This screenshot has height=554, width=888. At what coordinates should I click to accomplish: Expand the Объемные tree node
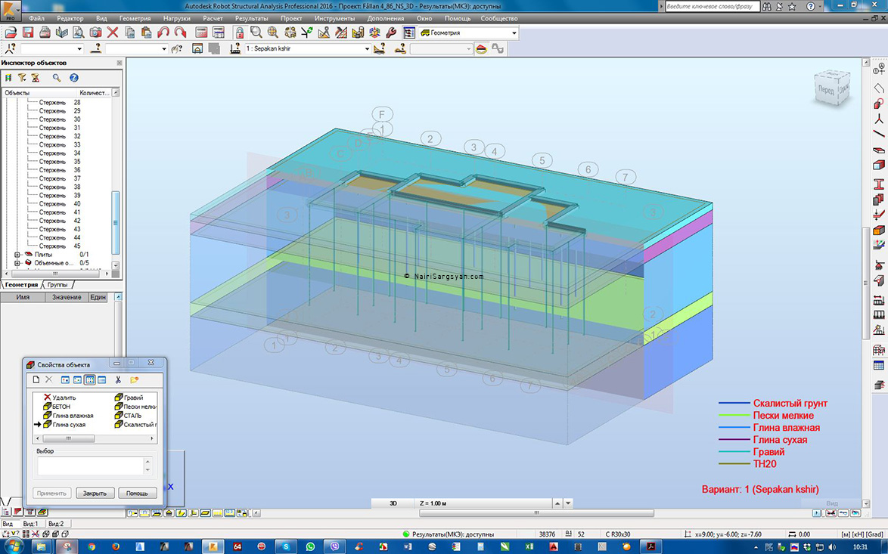pos(17,263)
